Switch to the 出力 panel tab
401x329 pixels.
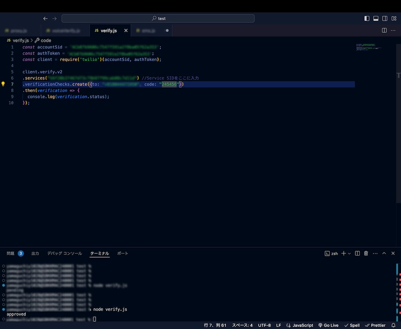(35, 254)
